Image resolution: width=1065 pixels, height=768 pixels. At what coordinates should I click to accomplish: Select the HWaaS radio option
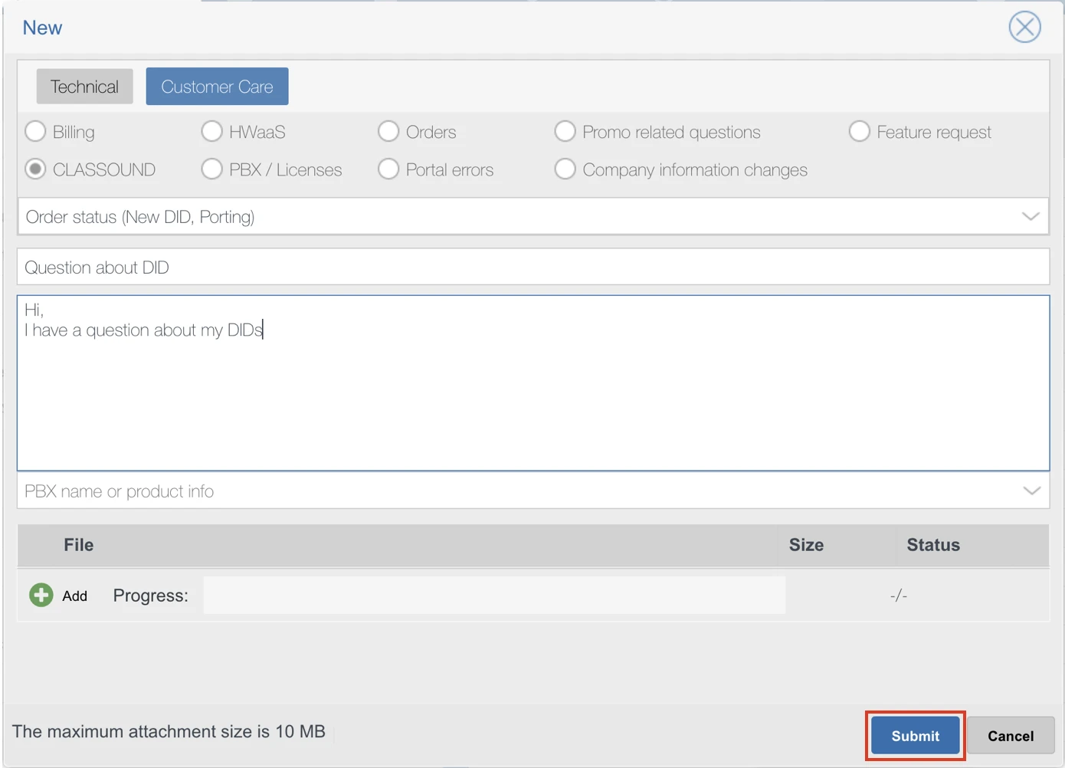point(212,132)
